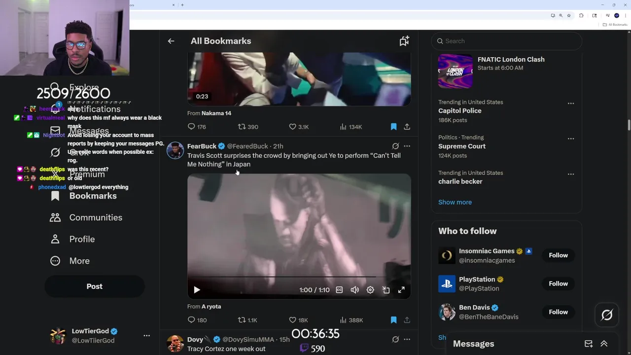This screenshot has height=355, width=631.
Task: Open Communities in sidebar
Action: point(86,217)
